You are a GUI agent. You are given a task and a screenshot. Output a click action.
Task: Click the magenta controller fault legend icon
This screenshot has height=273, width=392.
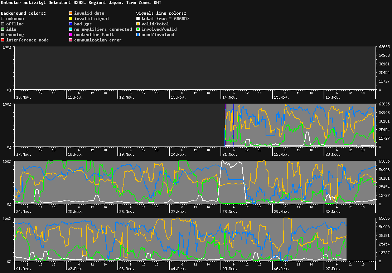71,34
